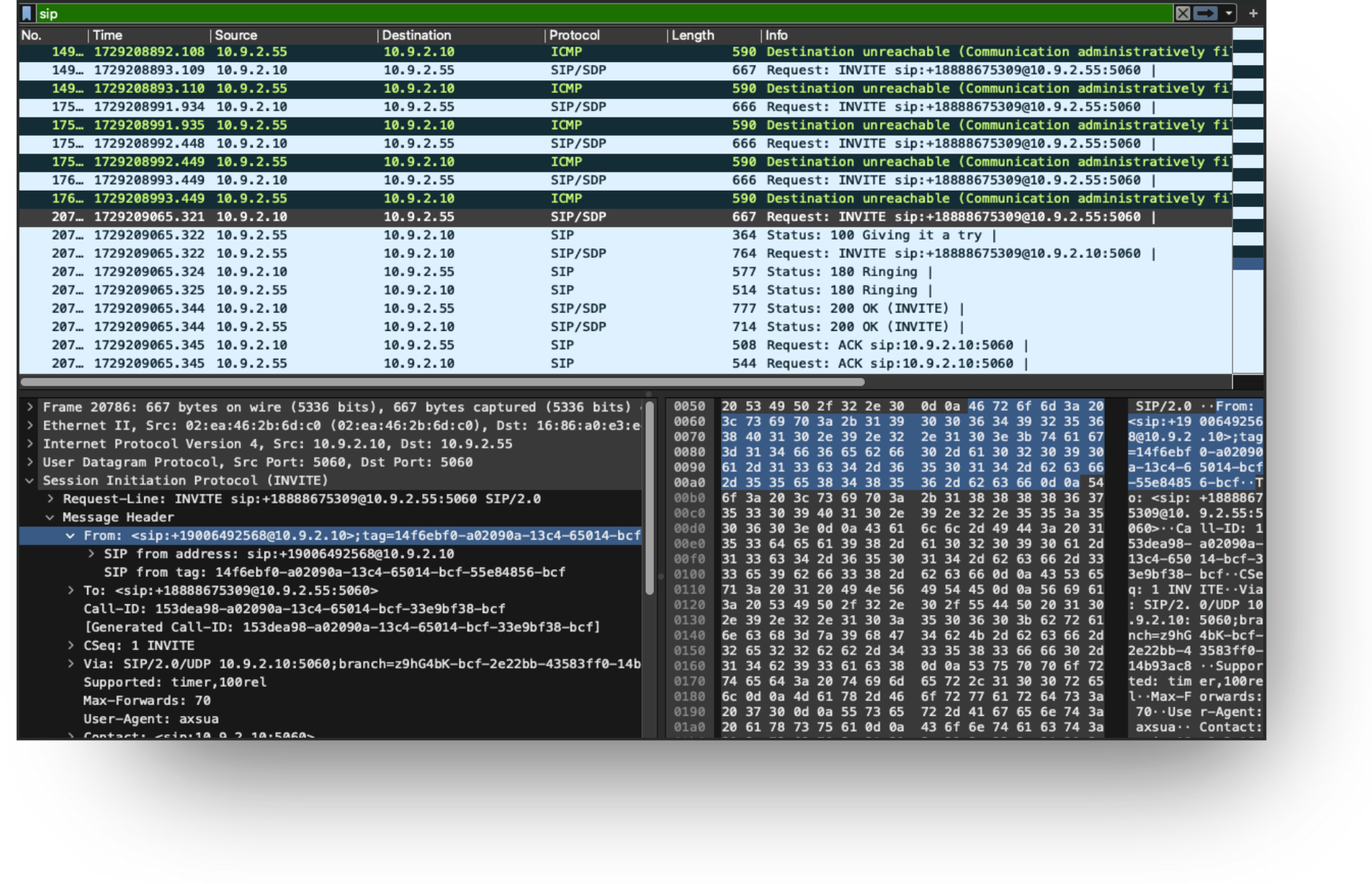The image size is (1372, 884).
Task: Add a filter button with plus icon
Action: coord(1253,13)
